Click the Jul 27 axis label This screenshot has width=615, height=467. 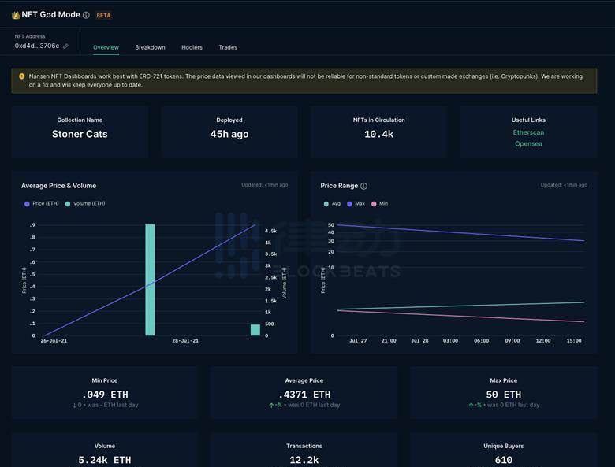click(358, 341)
